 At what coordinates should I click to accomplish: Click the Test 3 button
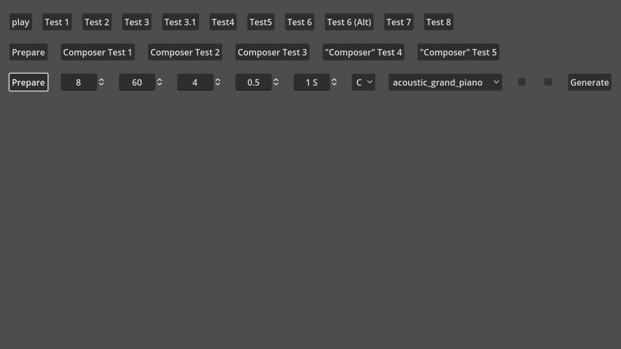tap(137, 22)
